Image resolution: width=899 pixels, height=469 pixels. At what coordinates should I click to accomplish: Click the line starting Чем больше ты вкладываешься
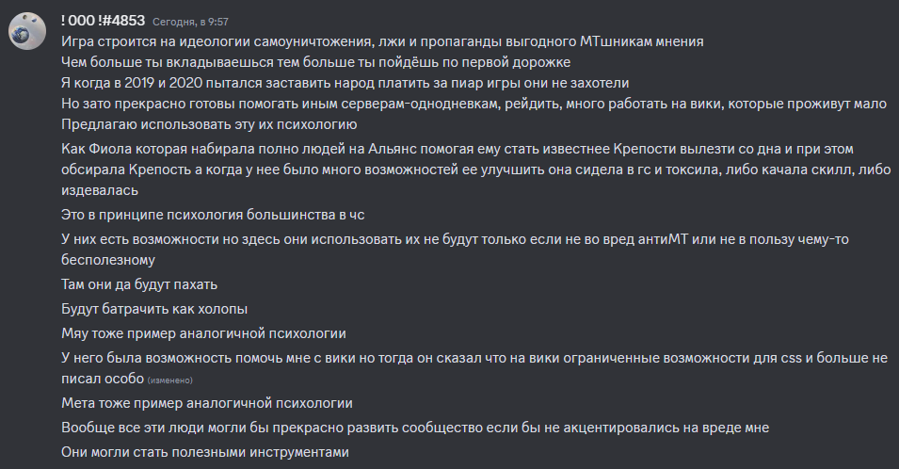click(x=315, y=63)
